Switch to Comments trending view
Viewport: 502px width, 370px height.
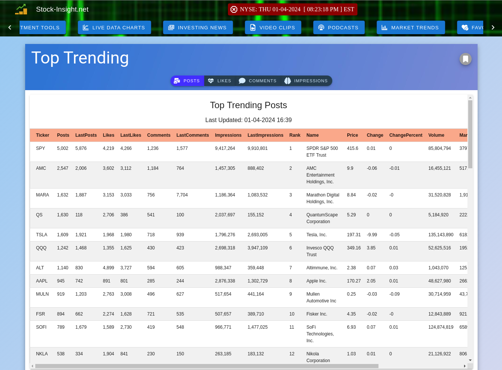pyautogui.click(x=258, y=81)
